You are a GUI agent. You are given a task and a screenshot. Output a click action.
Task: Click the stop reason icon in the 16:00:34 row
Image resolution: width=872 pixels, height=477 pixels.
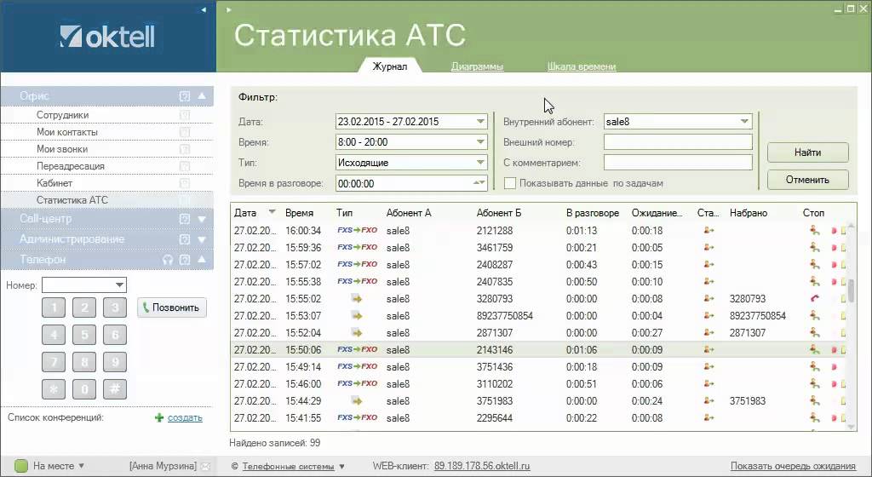coord(815,230)
